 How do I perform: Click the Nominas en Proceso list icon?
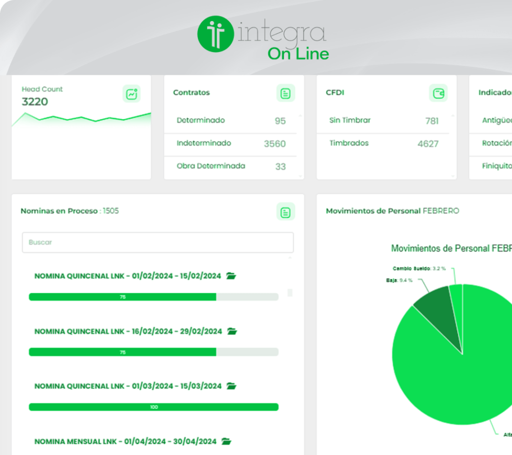(x=285, y=212)
